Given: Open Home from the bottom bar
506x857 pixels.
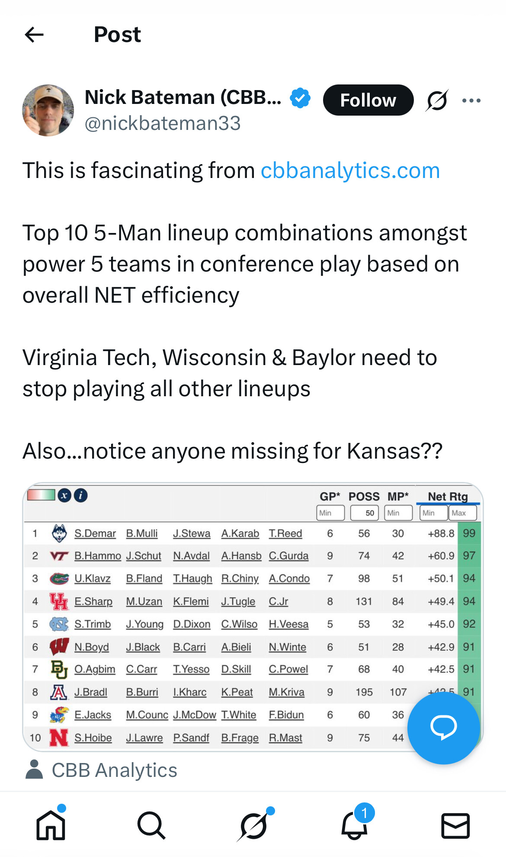Looking at the screenshot, I should click(x=51, y=825).
